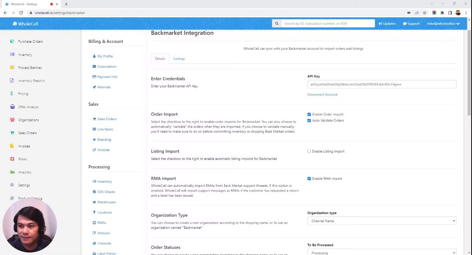Open Support in top bar
The image size is (472, 255).
click(411, 24)
